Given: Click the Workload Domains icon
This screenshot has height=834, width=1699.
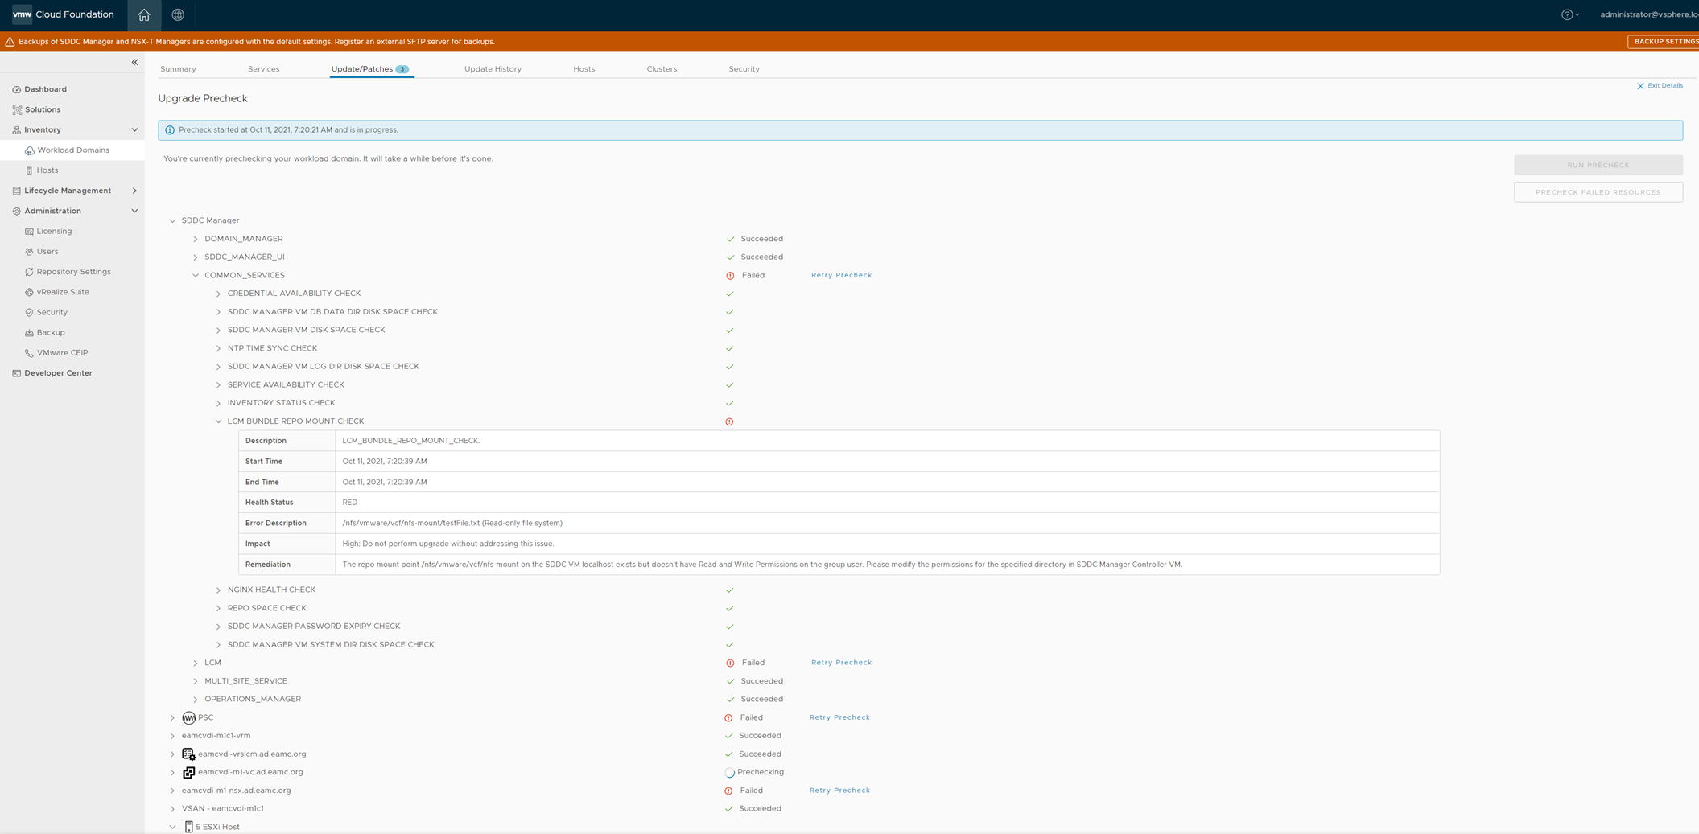Looking at the screenshot, I should click(30, 150).
